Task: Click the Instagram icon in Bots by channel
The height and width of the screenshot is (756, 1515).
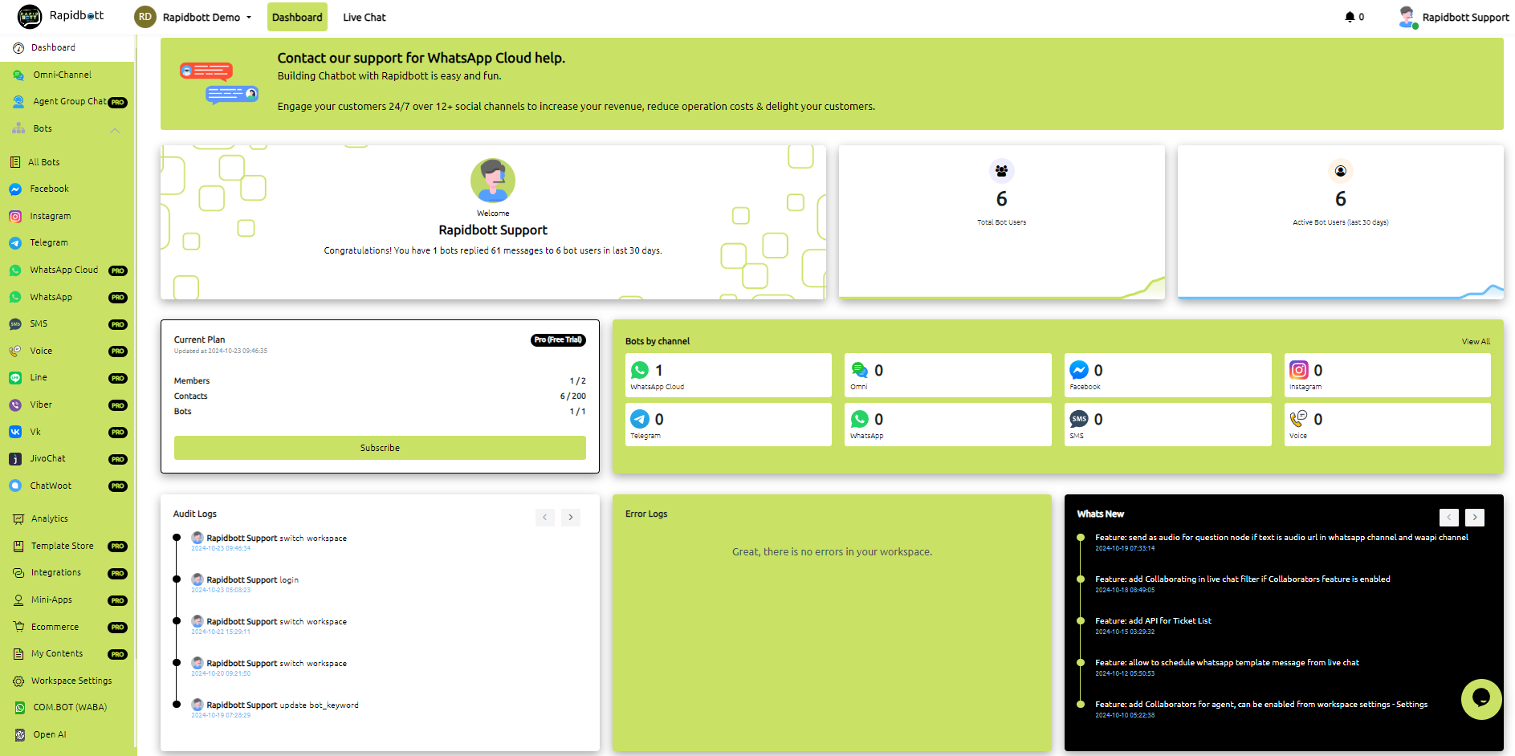Action: tap(1299, 370)
